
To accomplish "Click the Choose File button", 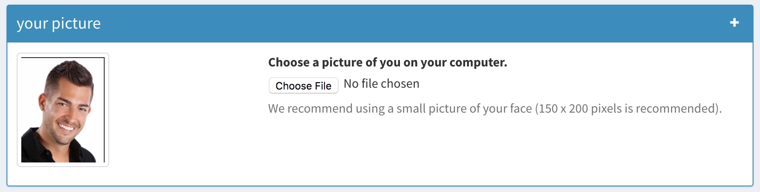I will click(303, 86).
